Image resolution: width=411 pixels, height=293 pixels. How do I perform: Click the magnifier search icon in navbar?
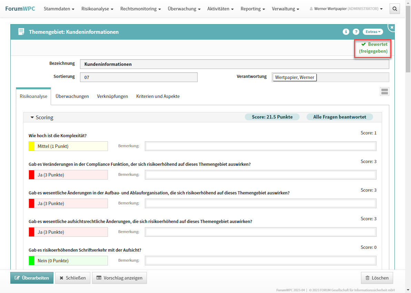[395, 9]
